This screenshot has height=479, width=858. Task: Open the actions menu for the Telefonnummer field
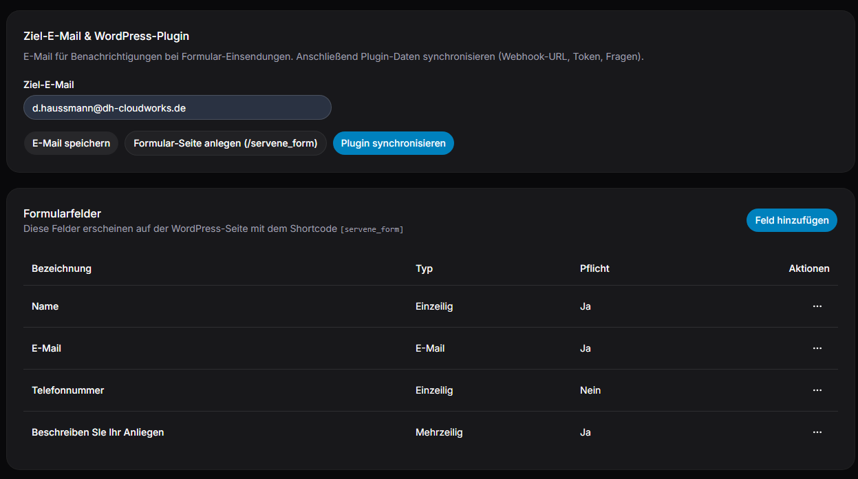pos(817,390)
